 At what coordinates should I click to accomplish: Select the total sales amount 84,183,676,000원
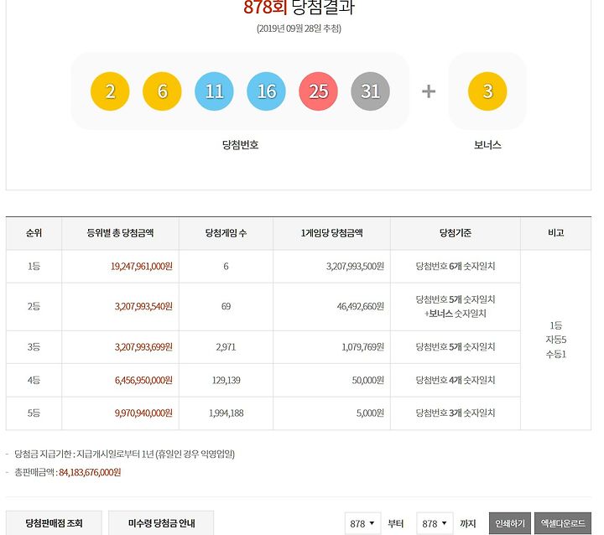pyautogui.click(x=90, y=472)
